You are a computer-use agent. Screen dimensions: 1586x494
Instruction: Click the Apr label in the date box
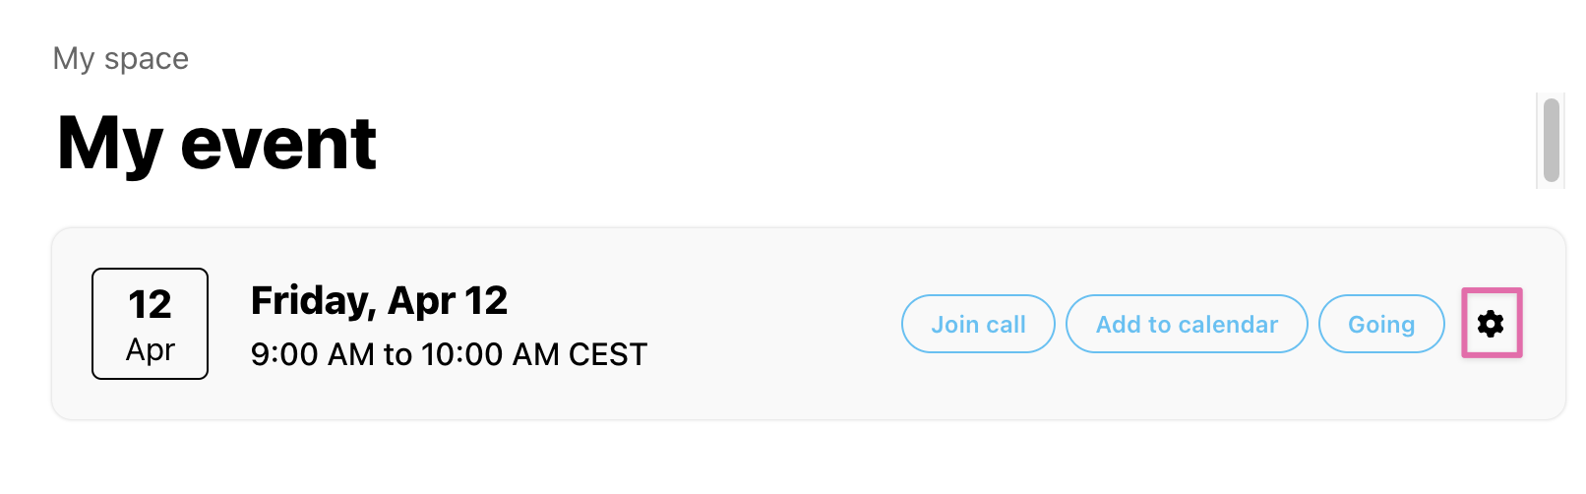click(x=151, y=349)
